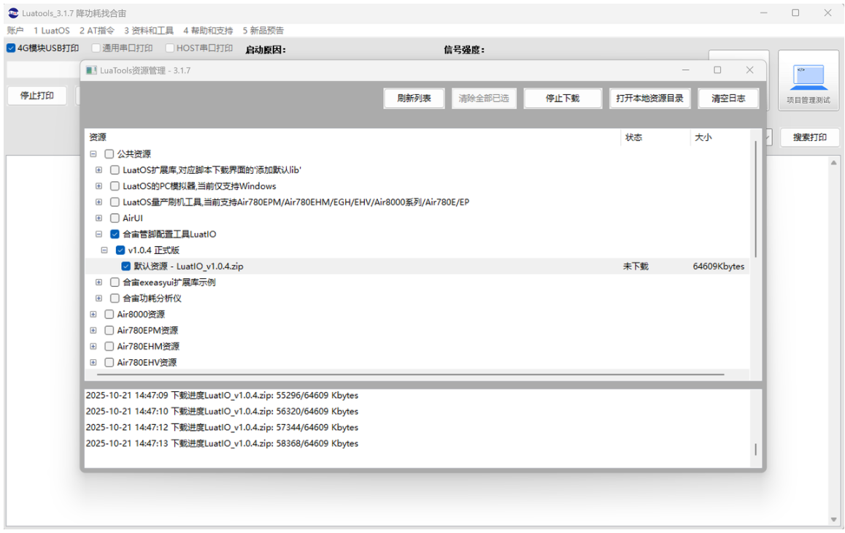Collapse the v1.0.4 正式版 node
The image size is (845, 533).
pyautogui.click(x=104, y=250)
